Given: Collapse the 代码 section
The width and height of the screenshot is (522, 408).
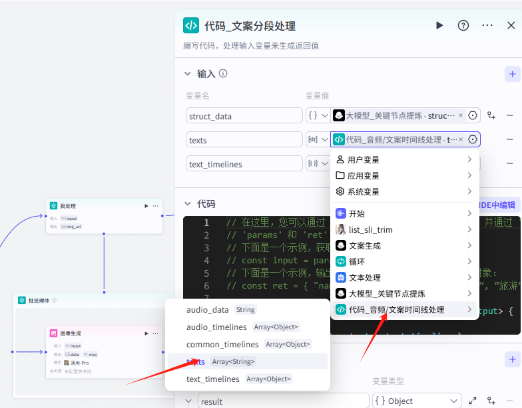Looking at the screenshot, I should [188, 204].
